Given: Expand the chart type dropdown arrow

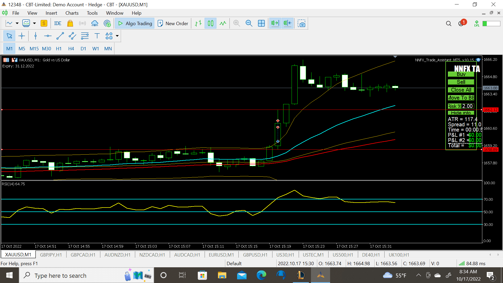Looking at the screenshot, I should pos(17,23).
